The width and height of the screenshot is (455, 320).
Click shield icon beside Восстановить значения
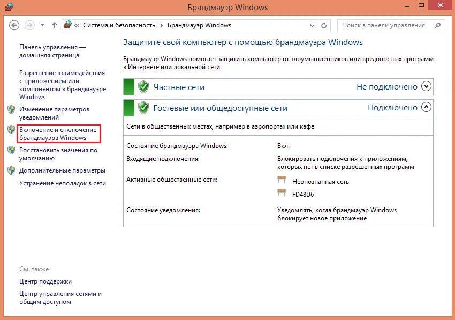coord(11,150)
